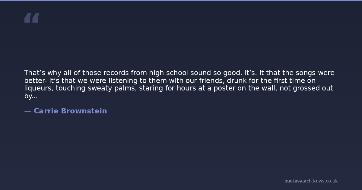Open the Carrie Brownstein author link
The height and width of the screenshot is (190, 362).
point(70,111)
